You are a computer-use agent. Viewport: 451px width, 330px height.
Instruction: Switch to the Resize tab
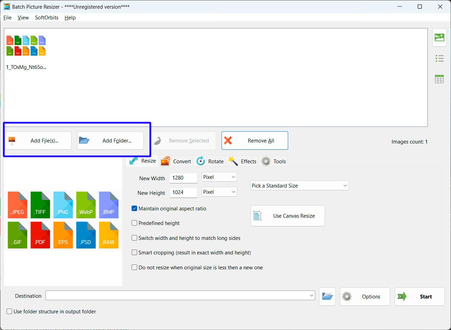click(x=142, y=161)
